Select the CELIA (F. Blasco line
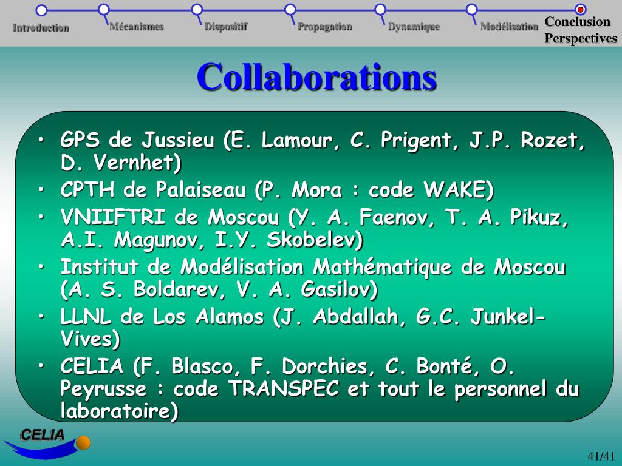622x466 pixels. (x=287, y=366)
